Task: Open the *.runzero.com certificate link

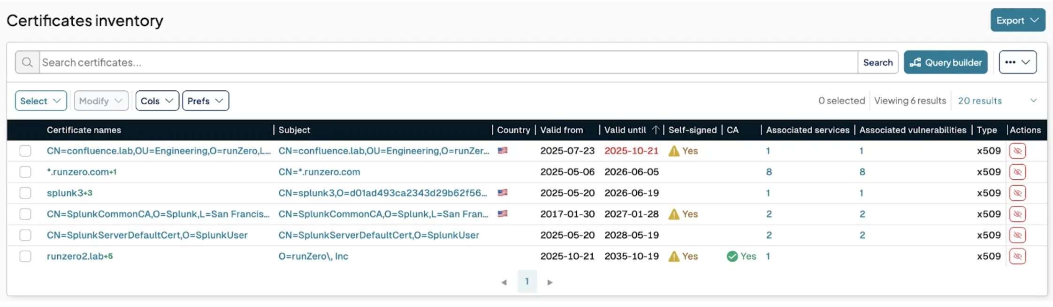Action: tap(78, 172)
